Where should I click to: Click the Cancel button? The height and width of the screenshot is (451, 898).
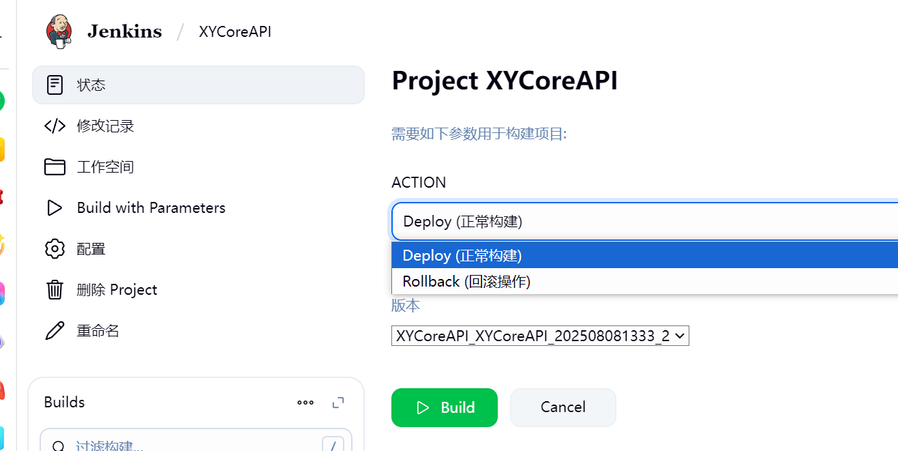click(563, 407)
